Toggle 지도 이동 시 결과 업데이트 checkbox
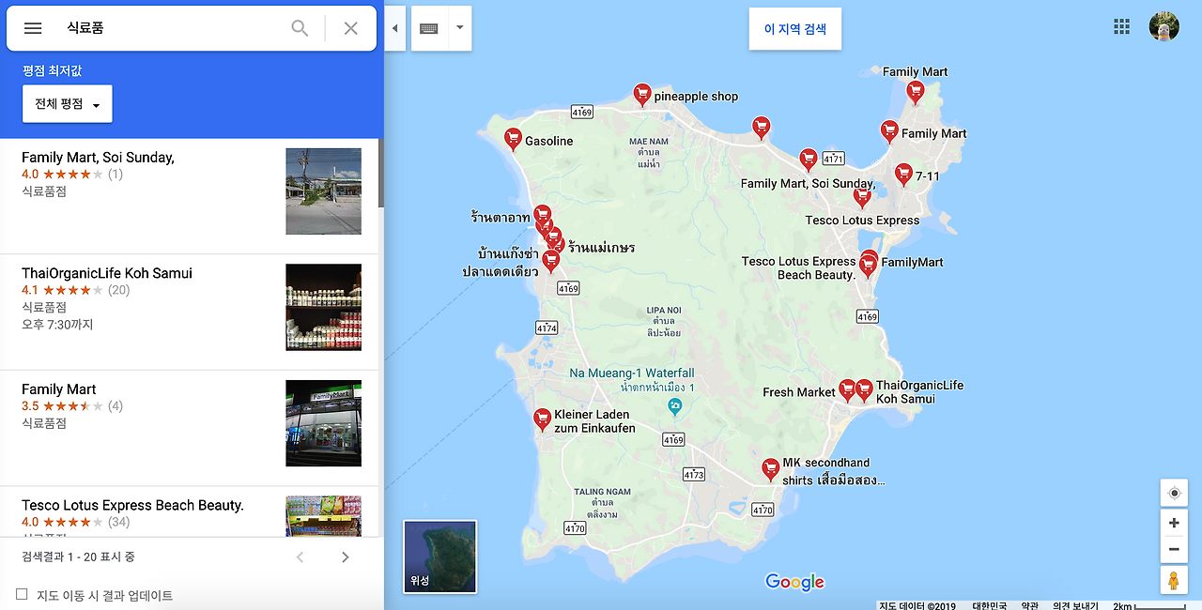The image size is (1202, 610). (22, 594)
